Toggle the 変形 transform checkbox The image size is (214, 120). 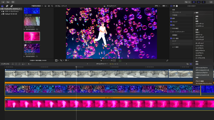tap(171, 18)
